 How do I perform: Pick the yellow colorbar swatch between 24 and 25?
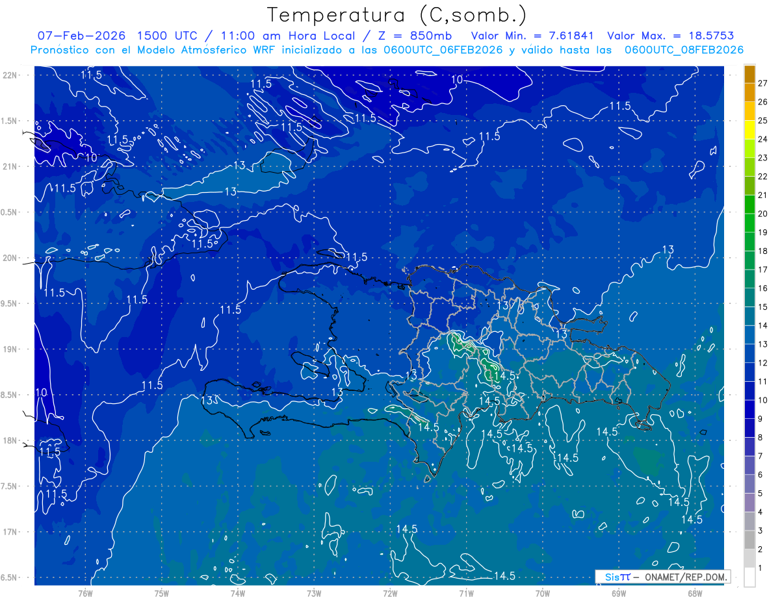click(x=749, y=130)
